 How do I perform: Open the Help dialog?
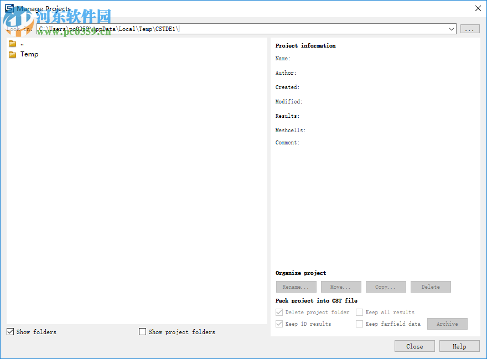coord(459,346)
